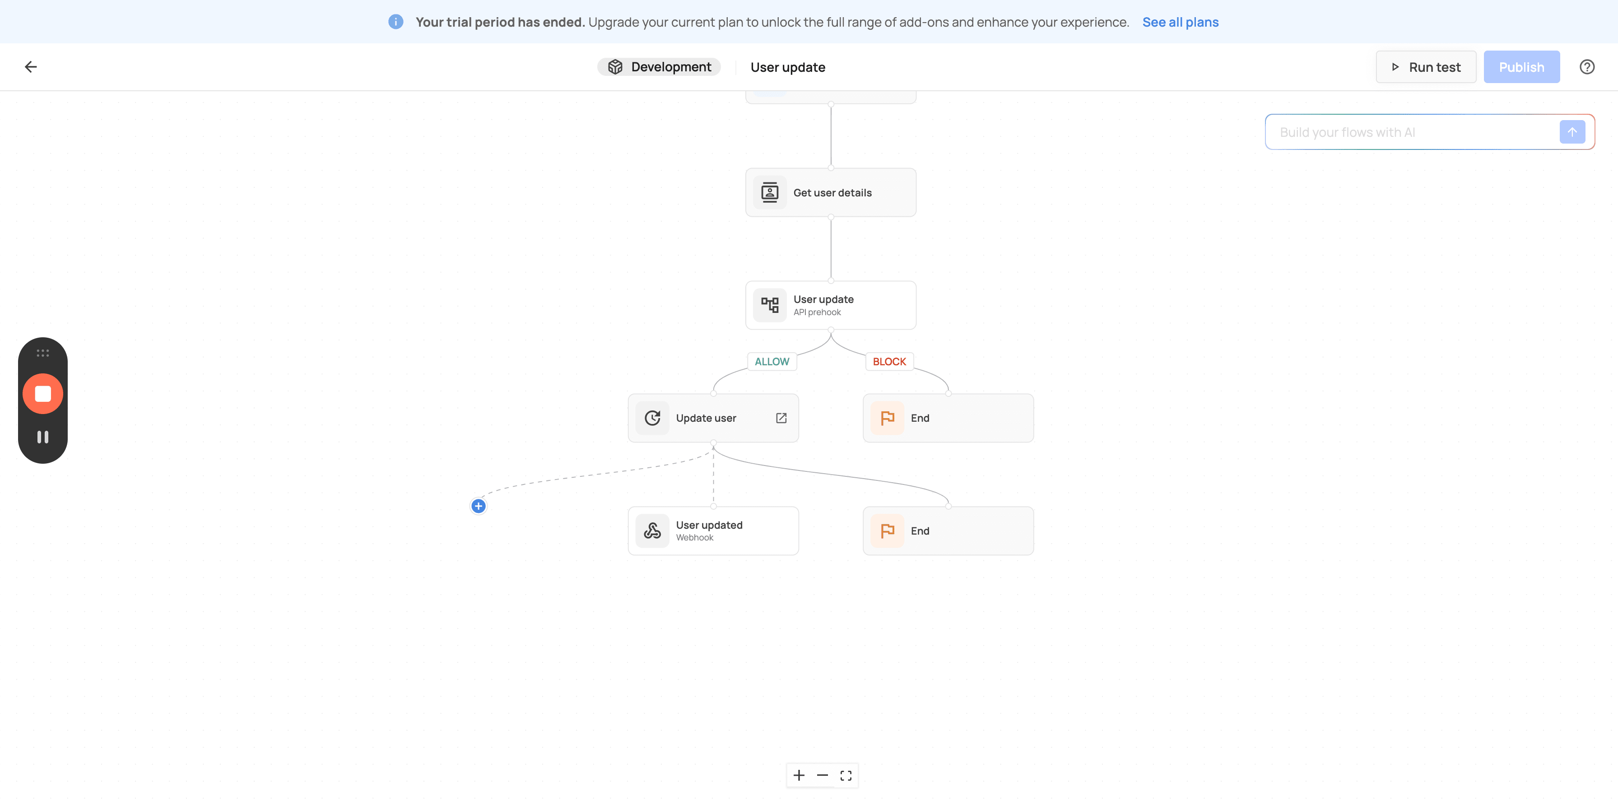Open the Development environment selector
Screen dimensions: 1618x801
(x=659, y=66)
